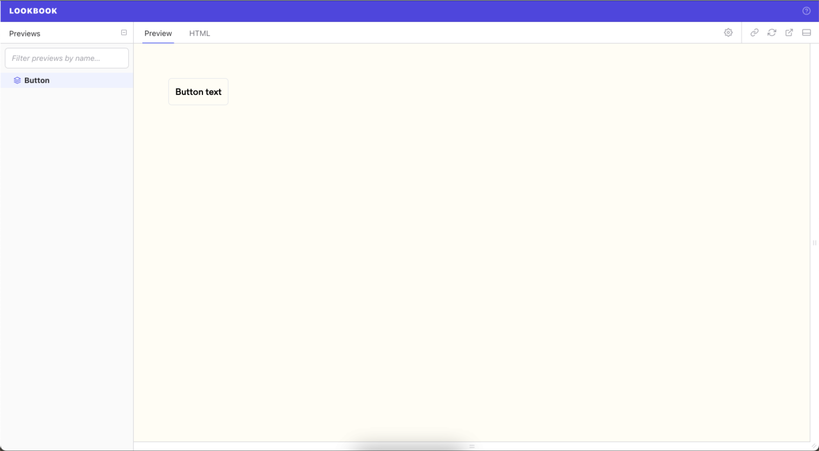
Task: Grab the bottom preview height handle
Action: 472,446
